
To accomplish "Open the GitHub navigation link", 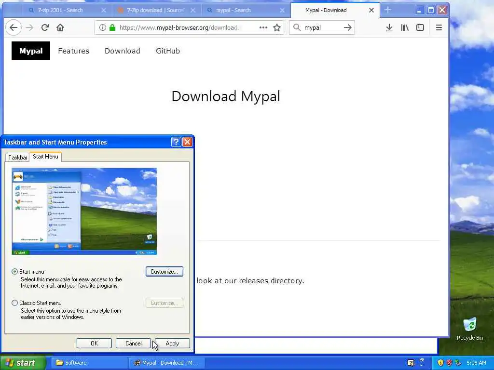I will tap(167, 51).
